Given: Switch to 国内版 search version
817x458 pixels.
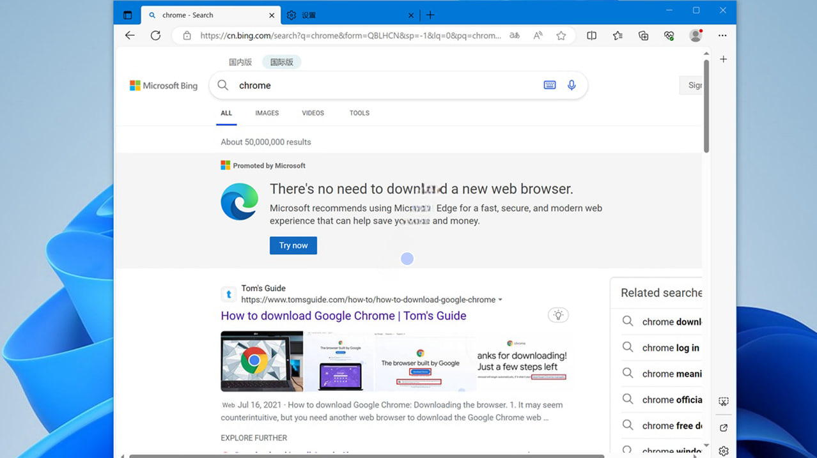Looking at the screenshot, I should (x=240, y=62).
